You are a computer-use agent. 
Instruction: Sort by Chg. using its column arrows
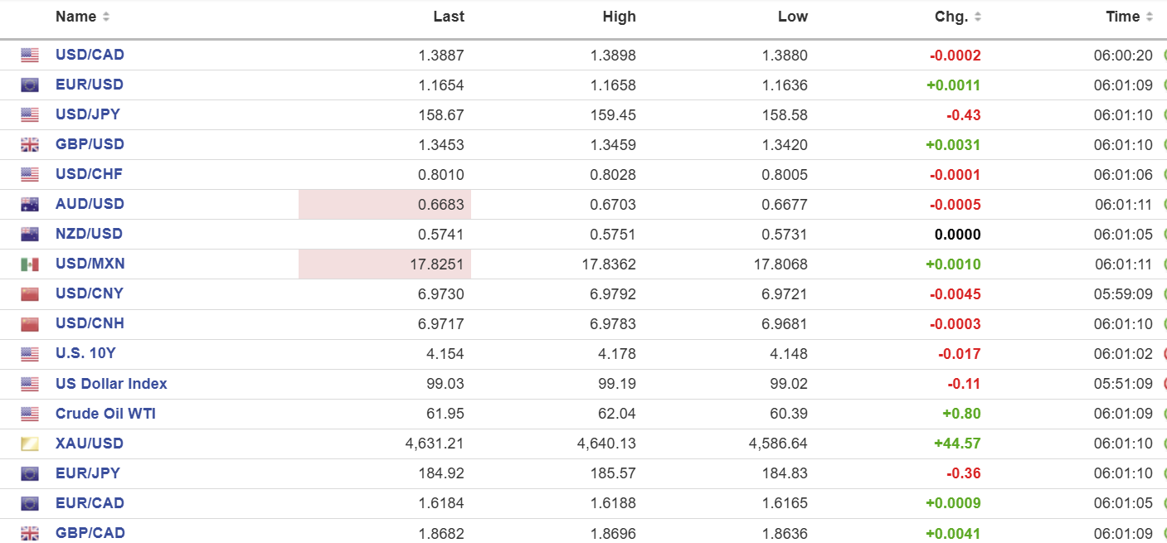click(x=978, y=17)
